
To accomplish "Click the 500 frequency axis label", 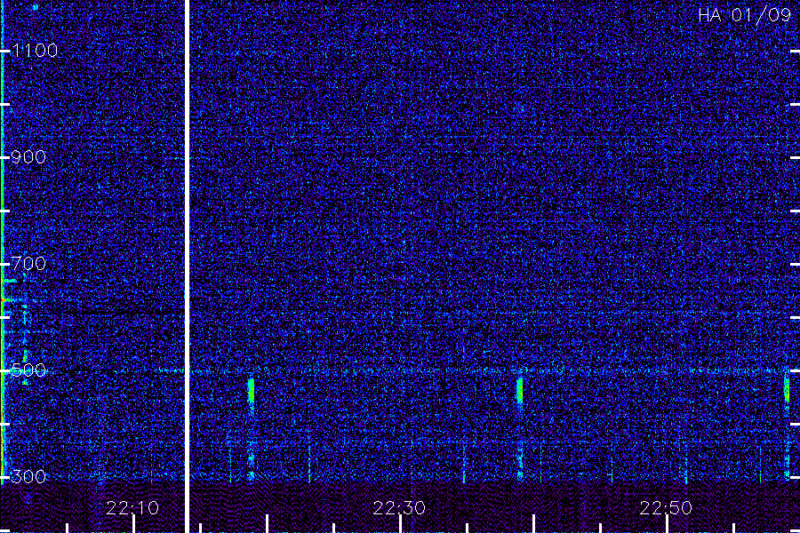I will click(28, 370).
